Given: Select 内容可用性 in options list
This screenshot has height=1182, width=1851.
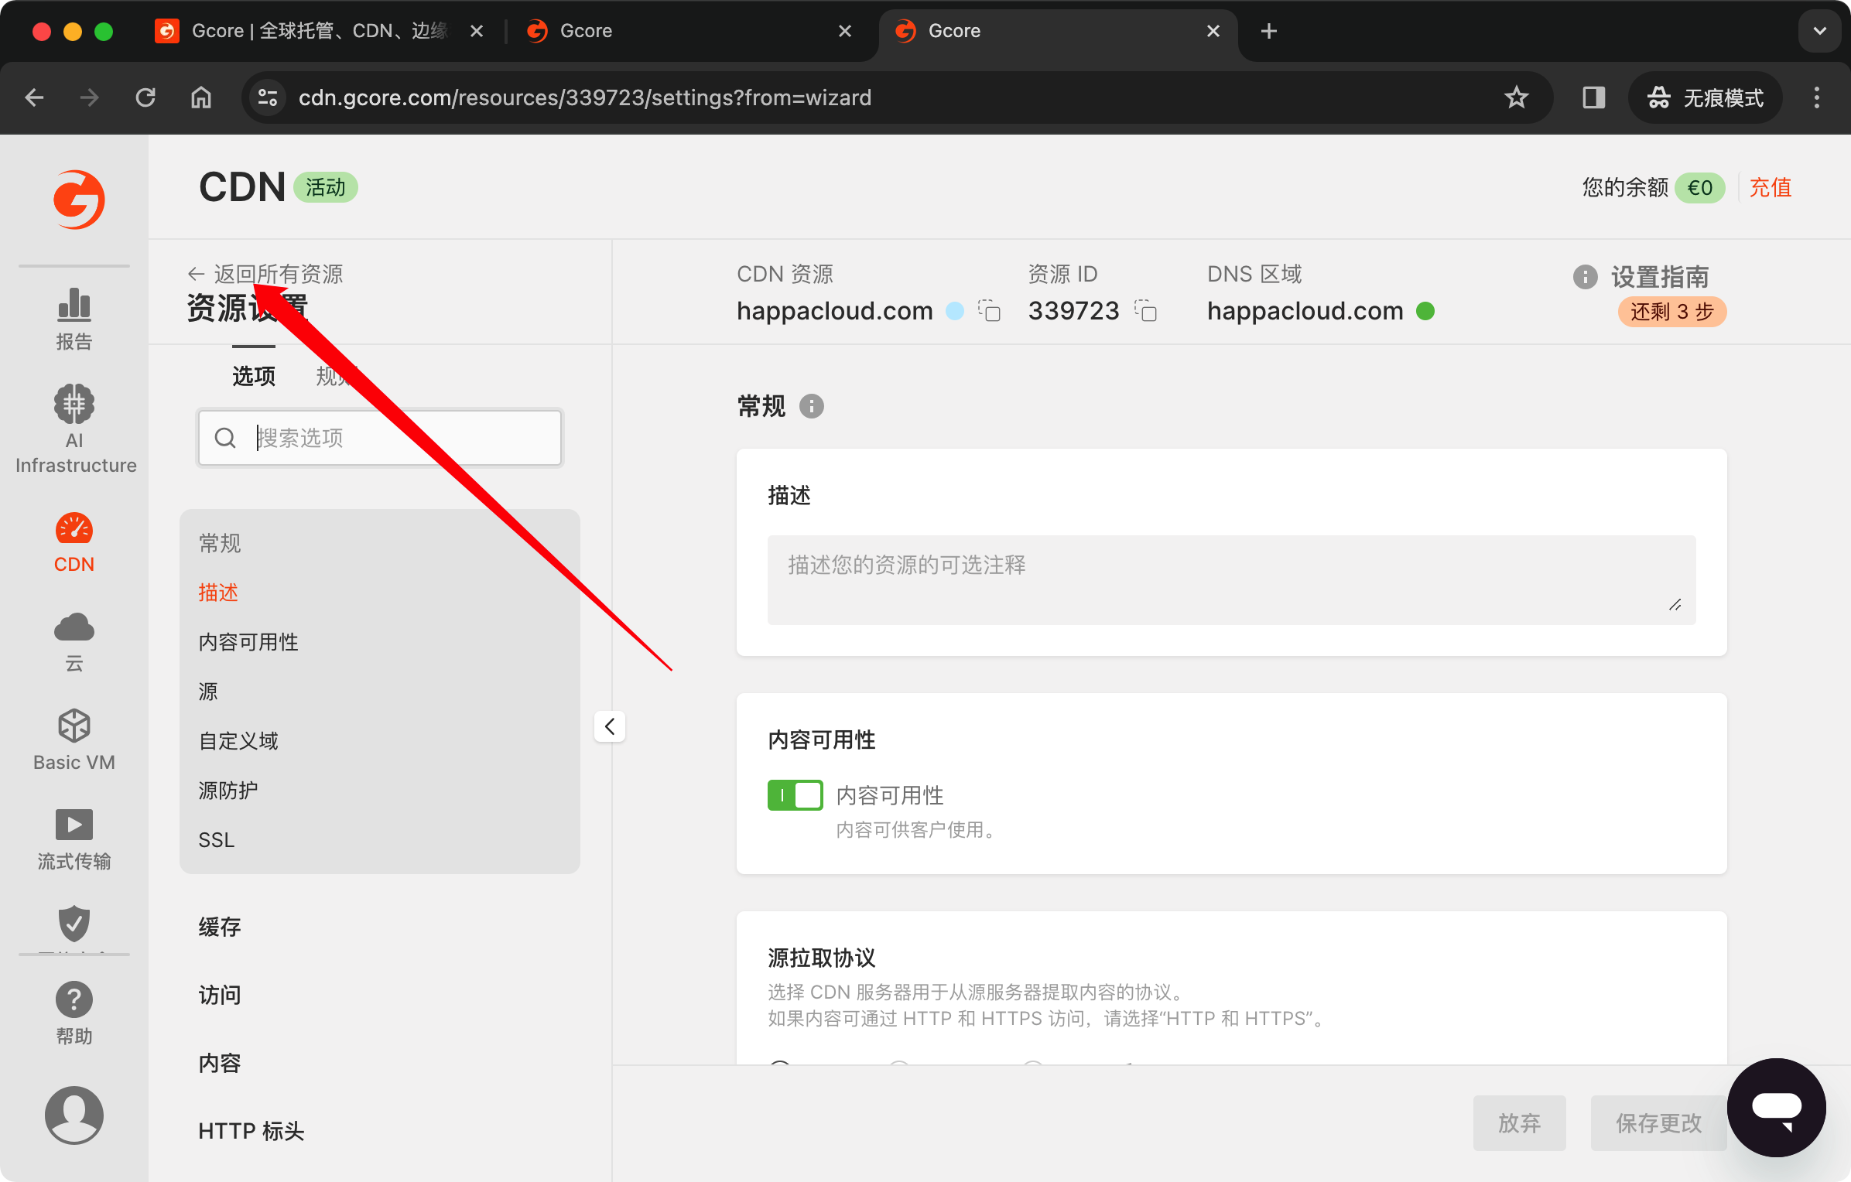Looking at the screenshot, I should coord(248,642).
